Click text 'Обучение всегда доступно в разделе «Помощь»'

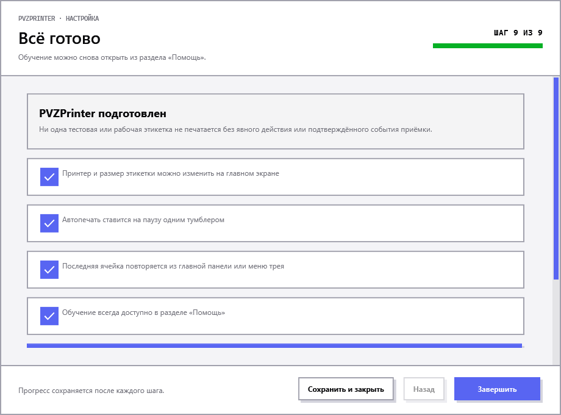(x=143, y=312)
